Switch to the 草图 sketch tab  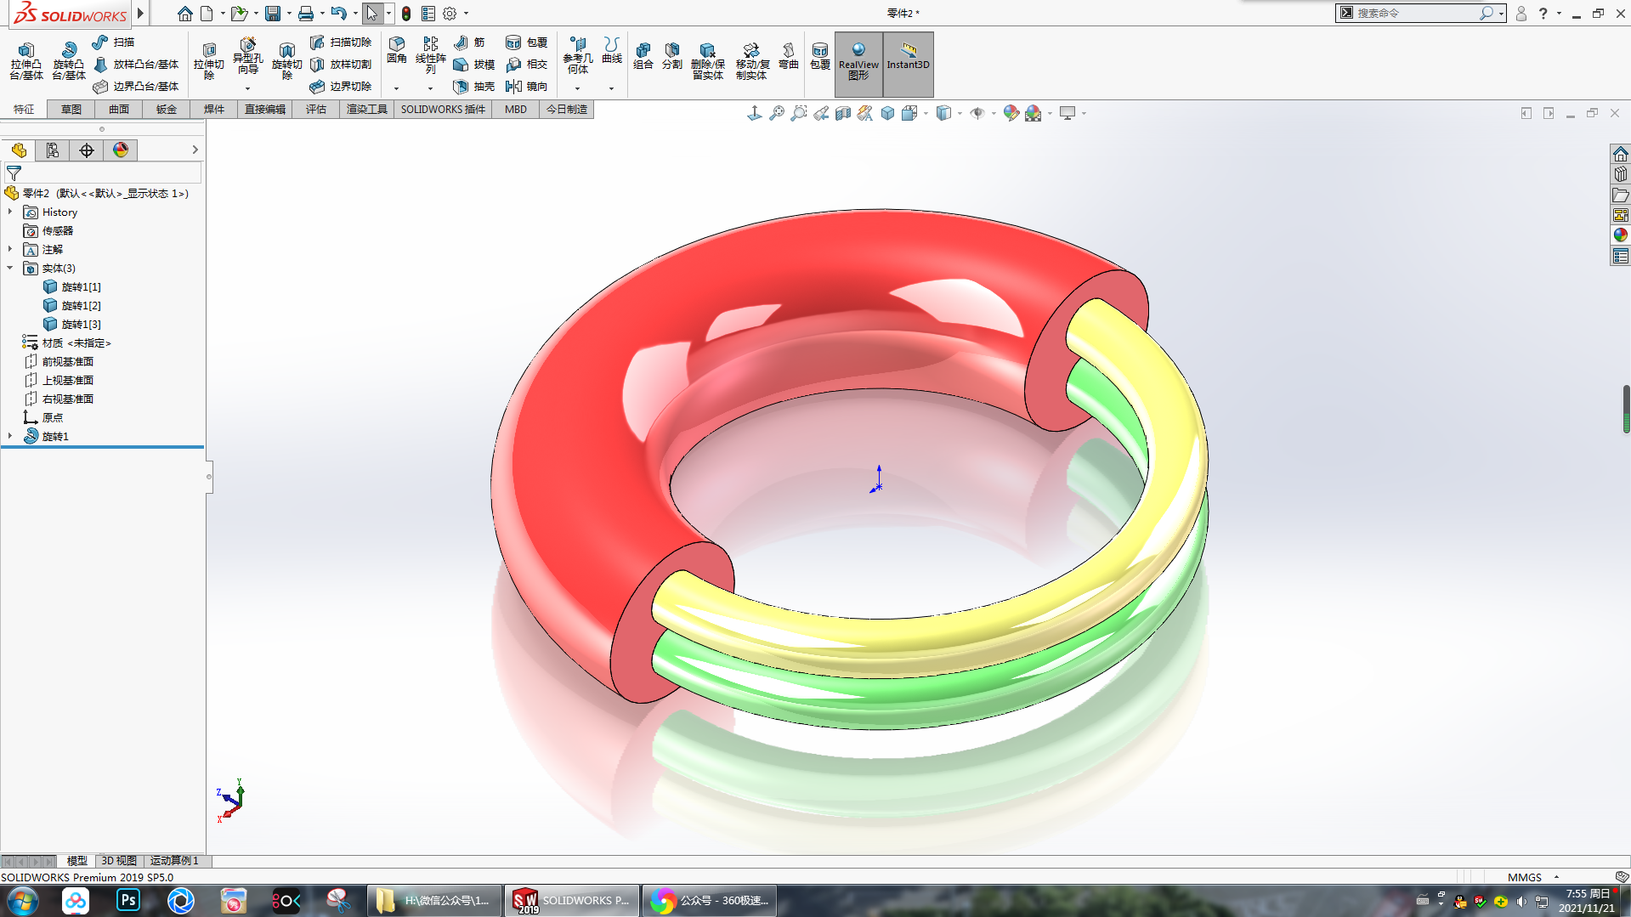(71, 109)
